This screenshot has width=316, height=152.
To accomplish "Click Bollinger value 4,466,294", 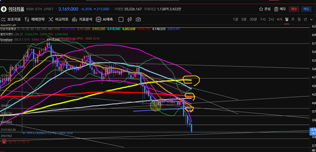I will pyautogui.click(x=31, y=34).
